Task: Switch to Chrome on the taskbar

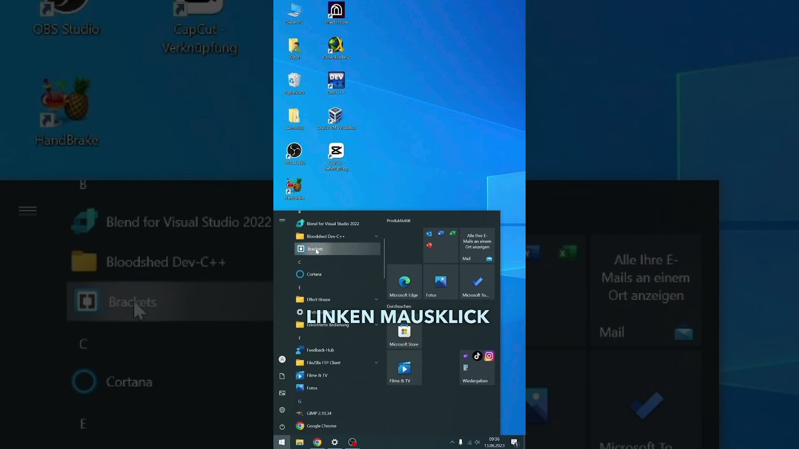Action: (317, 442)
